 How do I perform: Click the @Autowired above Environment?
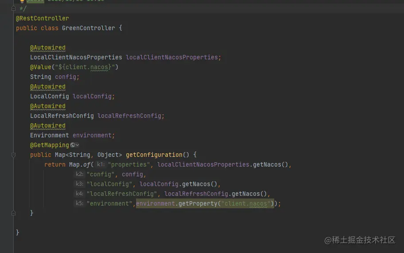(x=48, y=126)
